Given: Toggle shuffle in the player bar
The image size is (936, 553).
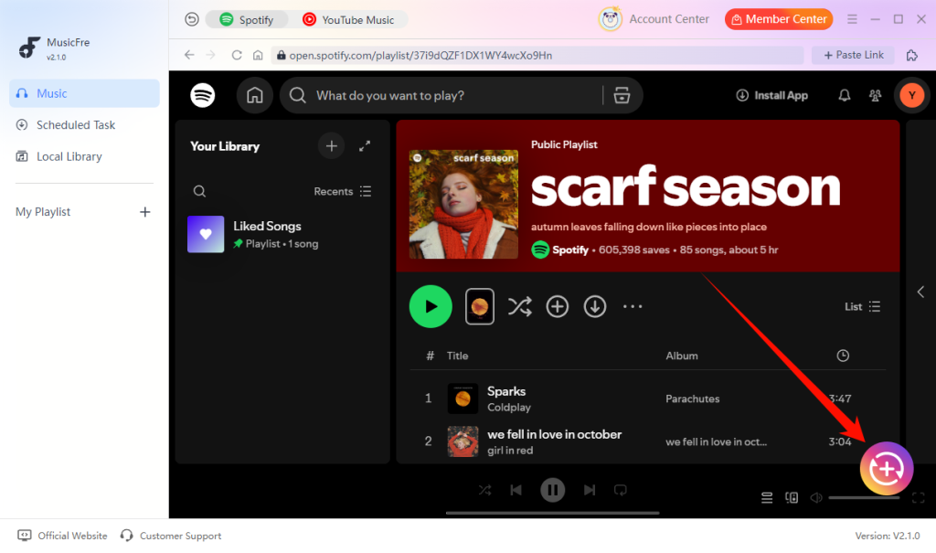Looking at the screenshot, I should (x=484, y=490).
